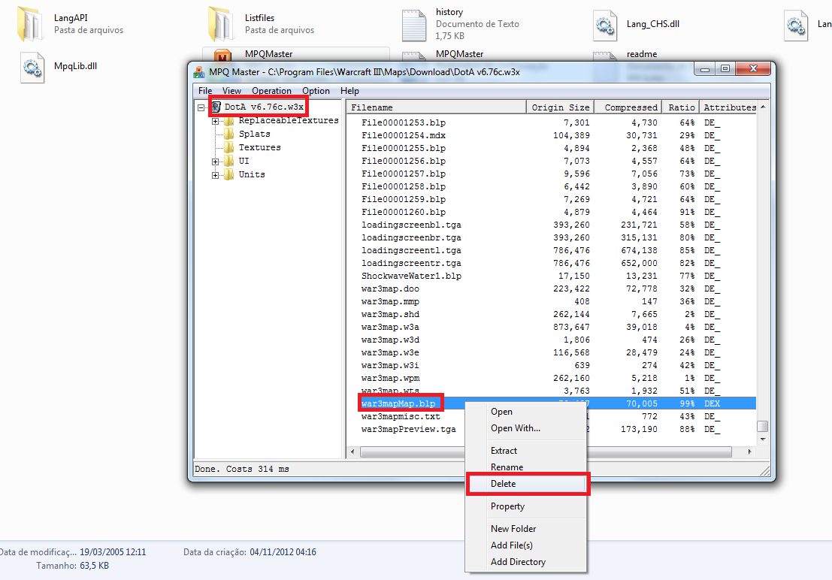Choose Property in the context menu
This screenshot has width=832, height=580.
tap(526, 506)
